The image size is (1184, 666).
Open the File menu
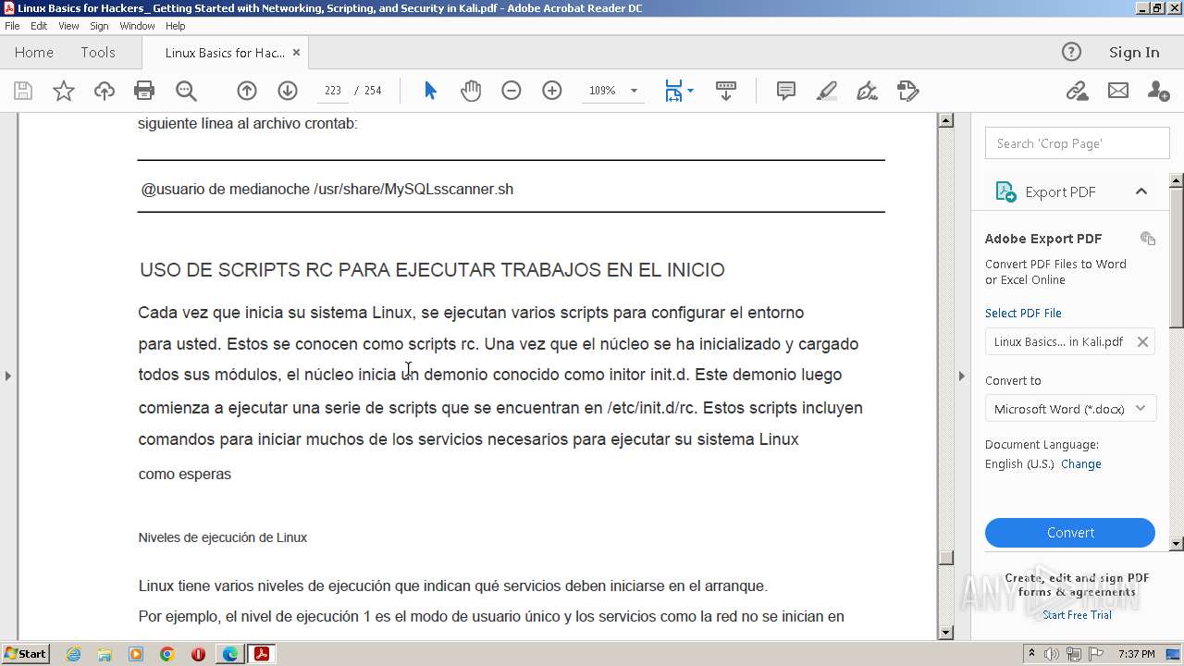(x=12, y=26)
